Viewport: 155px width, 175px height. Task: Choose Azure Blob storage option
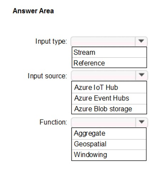click(109, 109)
